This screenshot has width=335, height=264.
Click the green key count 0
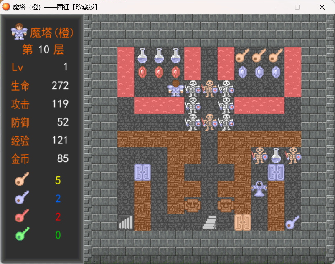(x=58, y=235)
